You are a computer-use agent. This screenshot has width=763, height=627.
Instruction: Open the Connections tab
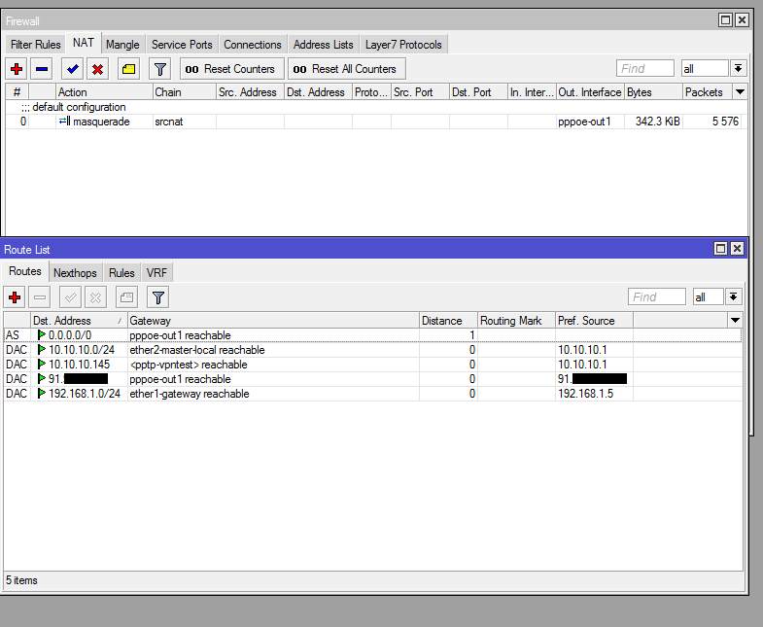coord(253,45)
